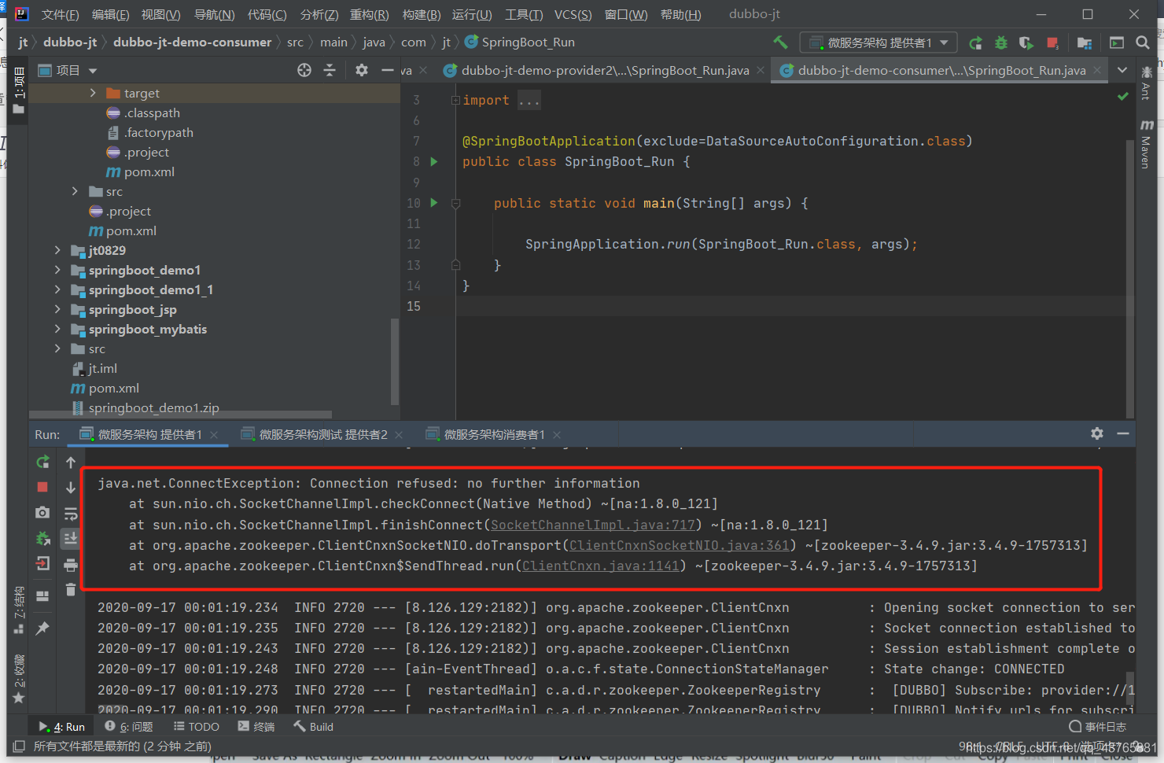The image size is (1164, 763).
Task: Expand the springboot_demo1_1 module
Action: pyautogui.click(x=57, y=289)
